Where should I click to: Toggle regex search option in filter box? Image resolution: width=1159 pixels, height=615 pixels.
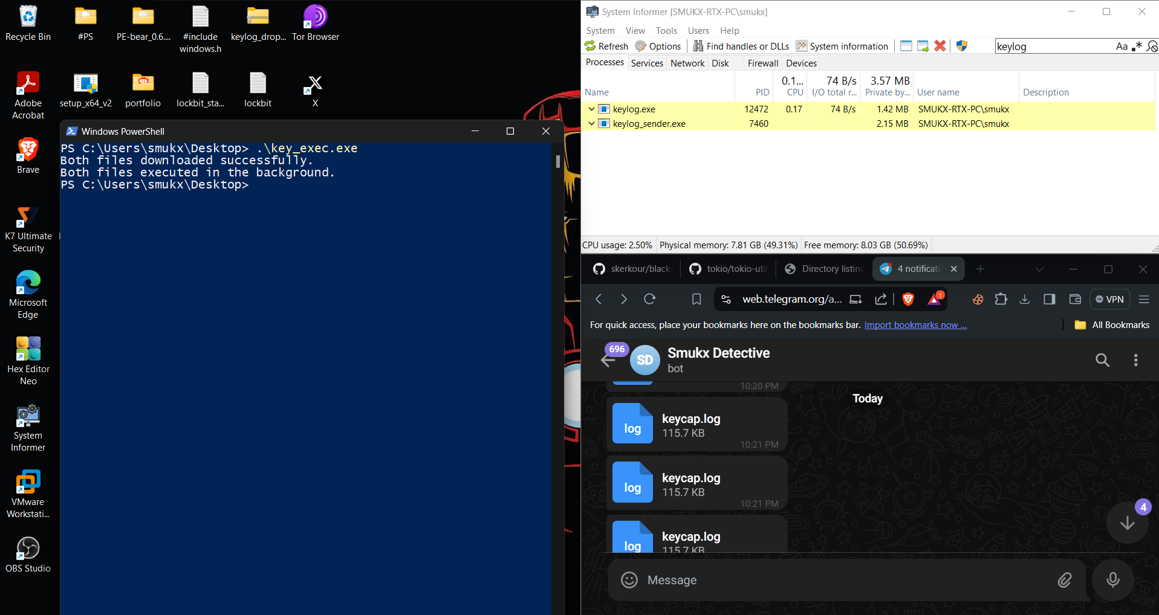pyautogui.click(x=1137, y=47)
